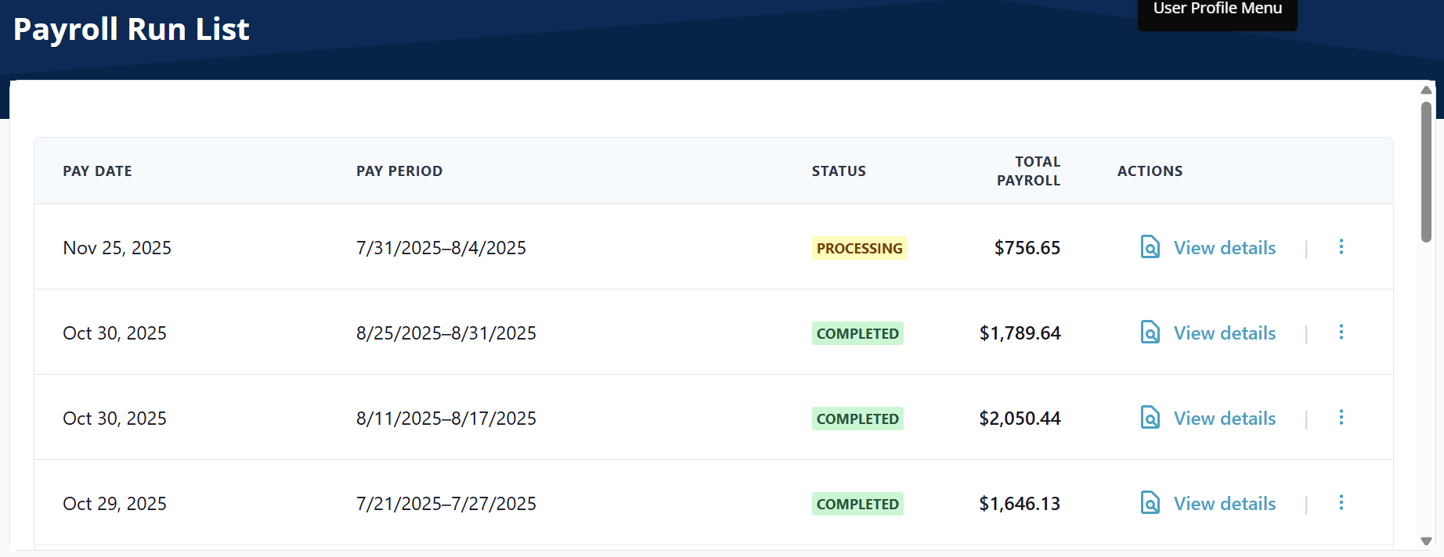This screenshot has height=557, width=1444.
Task: Click the Pay Period column header
Action: pyautogui.click(x=399, y=171)
